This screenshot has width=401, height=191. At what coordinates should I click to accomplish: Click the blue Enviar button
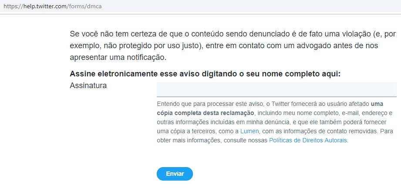(x=175, y=174)
